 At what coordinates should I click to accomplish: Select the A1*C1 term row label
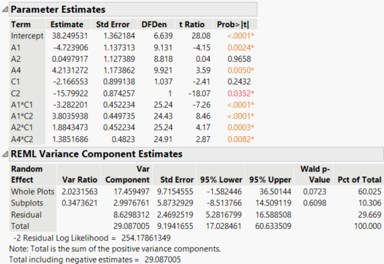(22, 105)
